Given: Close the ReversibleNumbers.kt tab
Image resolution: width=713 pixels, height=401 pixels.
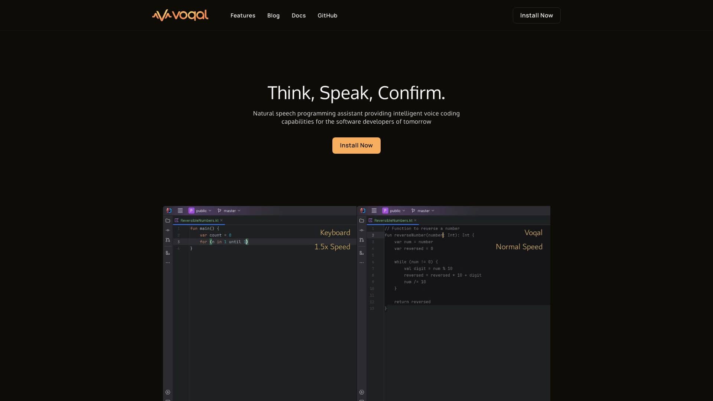Looking at the screenshot, I should 222,220.
